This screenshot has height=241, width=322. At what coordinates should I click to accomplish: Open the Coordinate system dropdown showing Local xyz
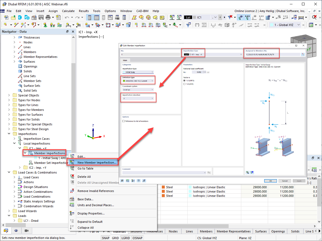[x=138, y=89]
